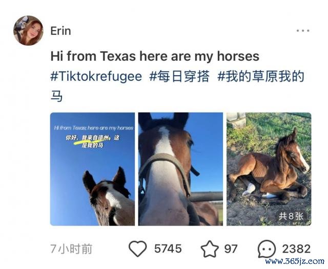Click the 5745 likes count
Screen dimensions: 328x269
pyautogui.click(x=168, y=249)
